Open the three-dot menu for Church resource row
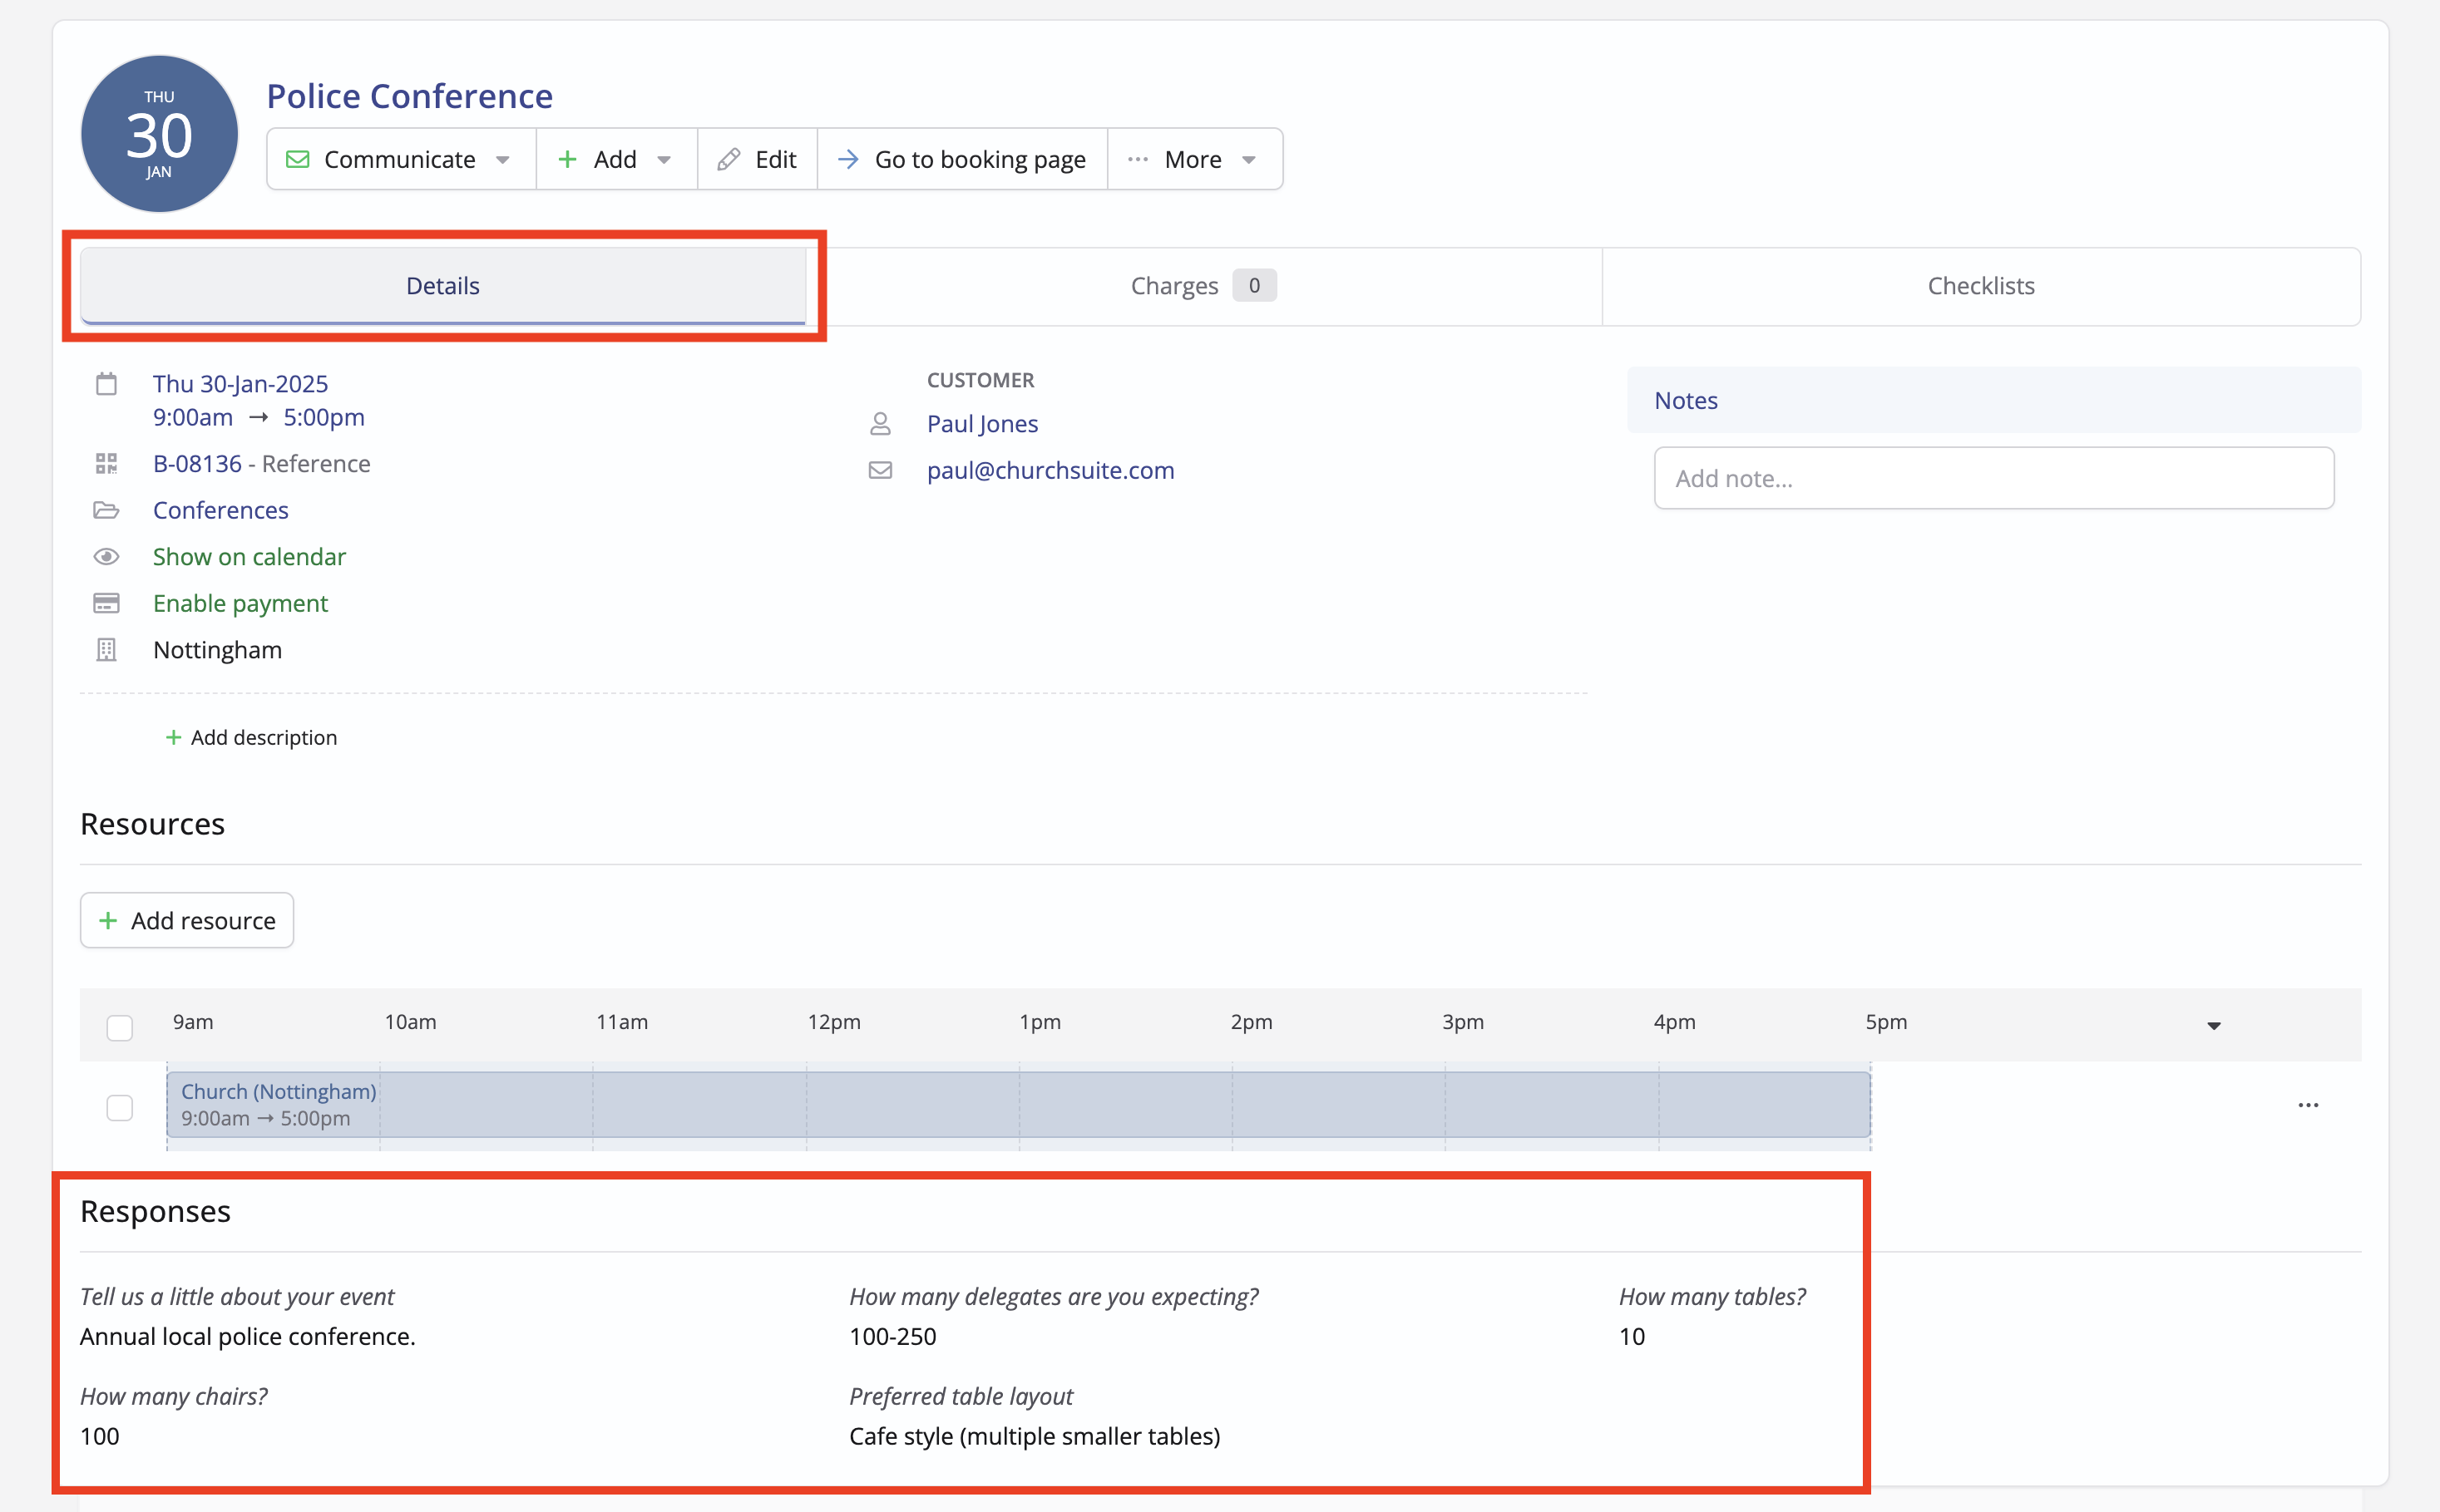Viewport: 2440px width, 1512px height. pos(2308,1105)
